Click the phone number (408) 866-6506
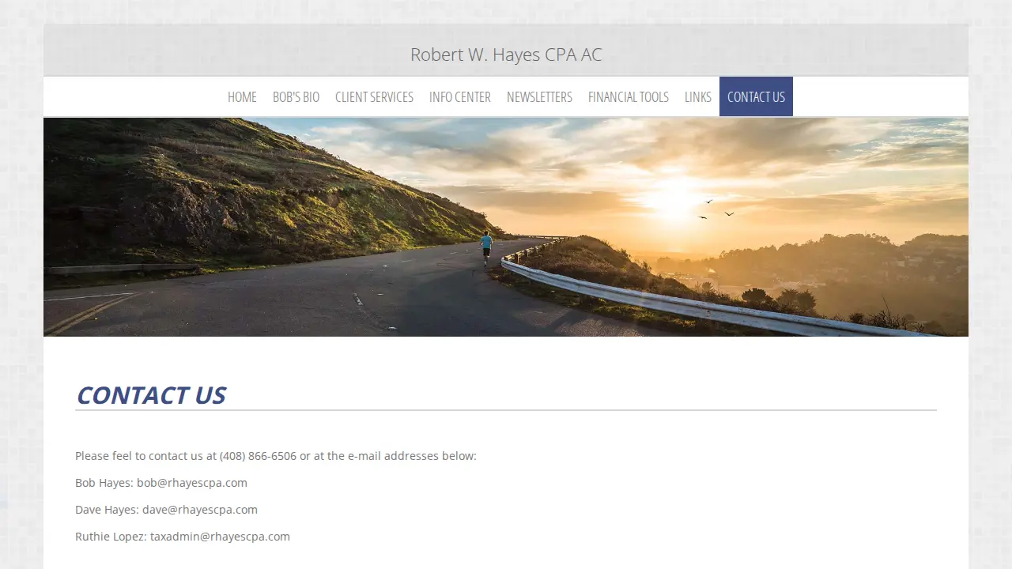Viewport: 1012px width, 569px height. click(x=258, y=456)
